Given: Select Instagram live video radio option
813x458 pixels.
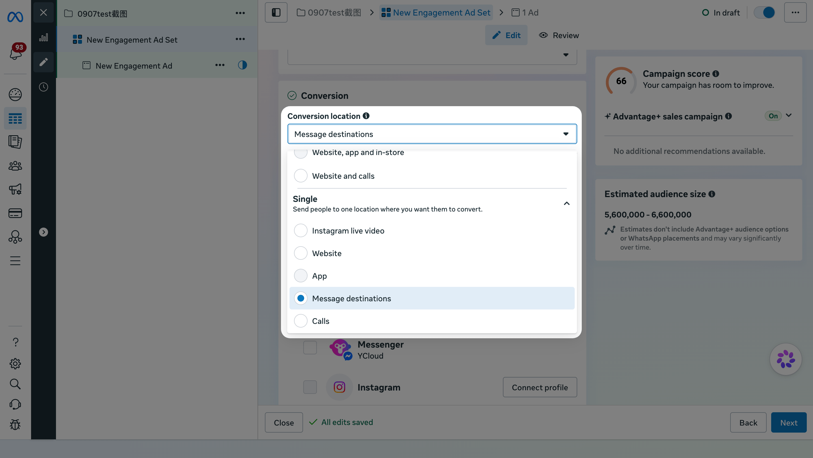Looking at the screenshot, I should point(300,230).
